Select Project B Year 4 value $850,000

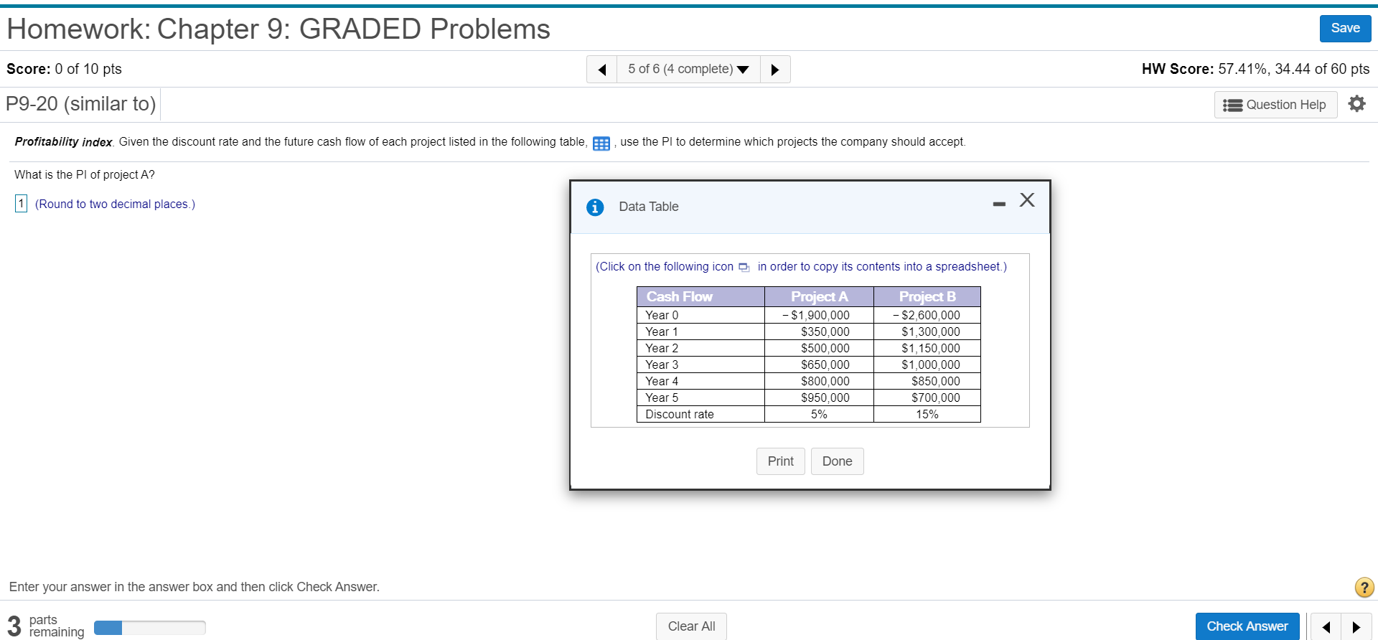tap(936, 381)
